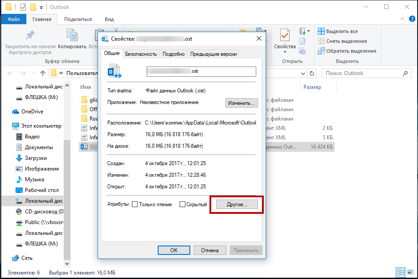418x279 pixels.
Task: Go forward with the right arrow button
Action: pyautogui.click(x=23, y=73)
